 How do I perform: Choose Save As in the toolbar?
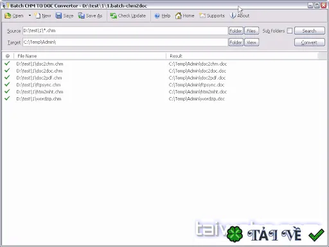pyautogui.click(x=90, y=15)
